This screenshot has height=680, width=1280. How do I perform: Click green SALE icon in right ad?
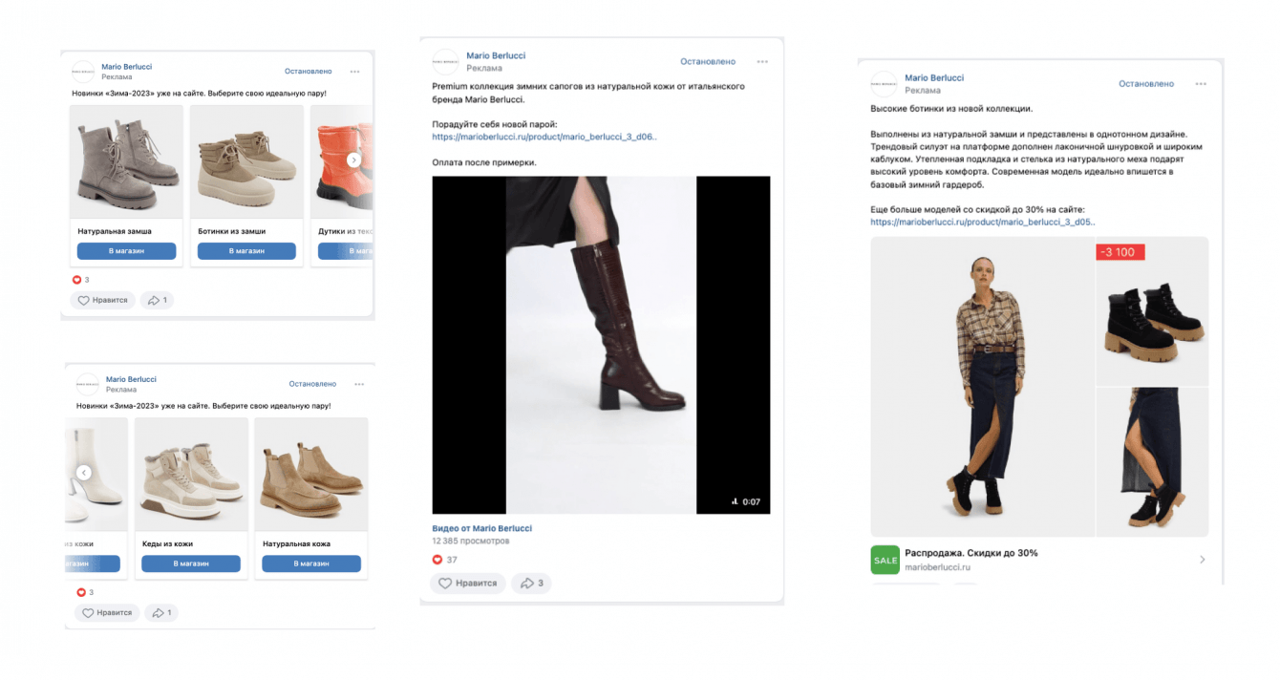885,560
